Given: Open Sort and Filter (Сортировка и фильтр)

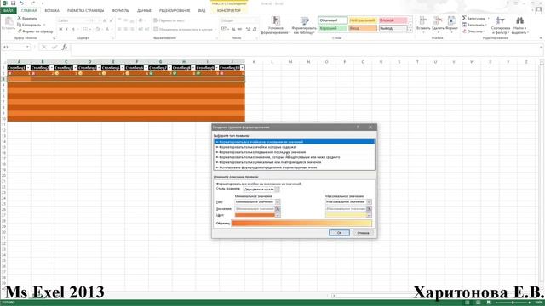Looking at the screenshot, I should point(501,25).
